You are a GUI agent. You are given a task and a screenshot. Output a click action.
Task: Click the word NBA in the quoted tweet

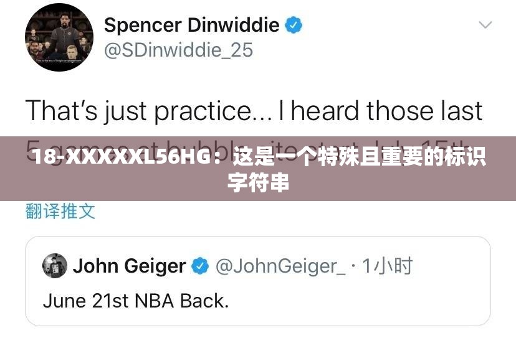[x=155, y=301]
